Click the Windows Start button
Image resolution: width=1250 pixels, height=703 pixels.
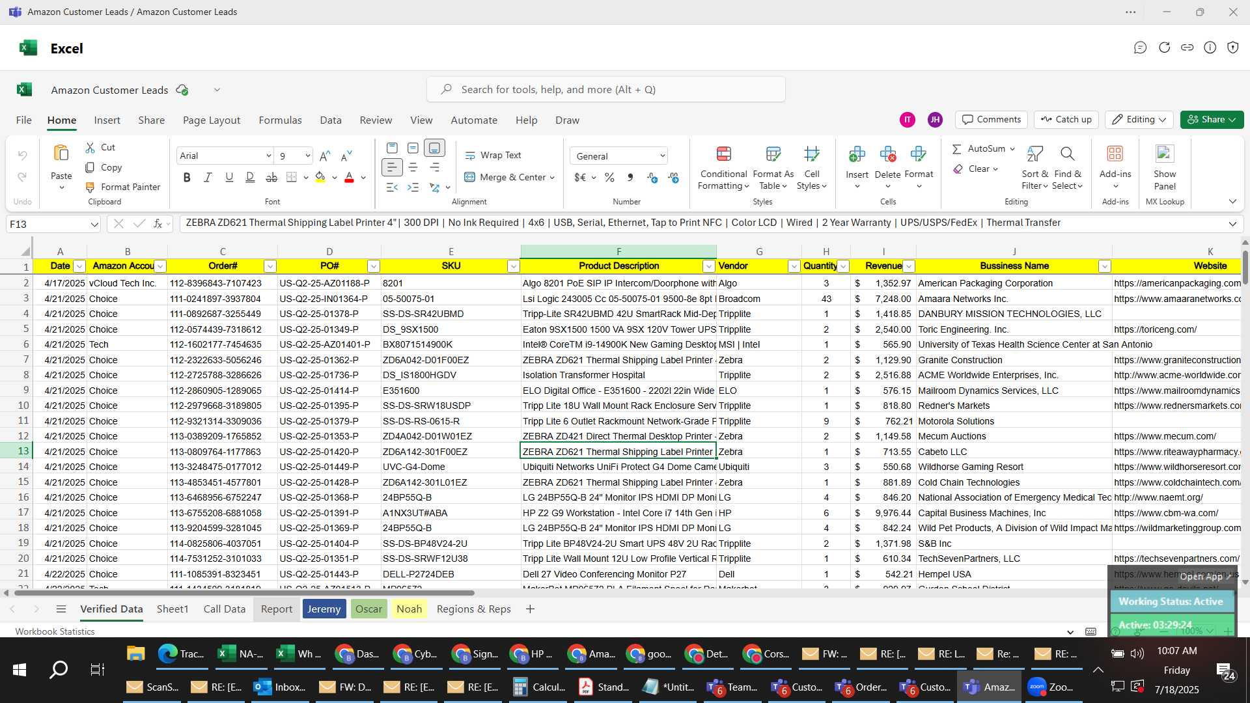[x=20, y=669]
